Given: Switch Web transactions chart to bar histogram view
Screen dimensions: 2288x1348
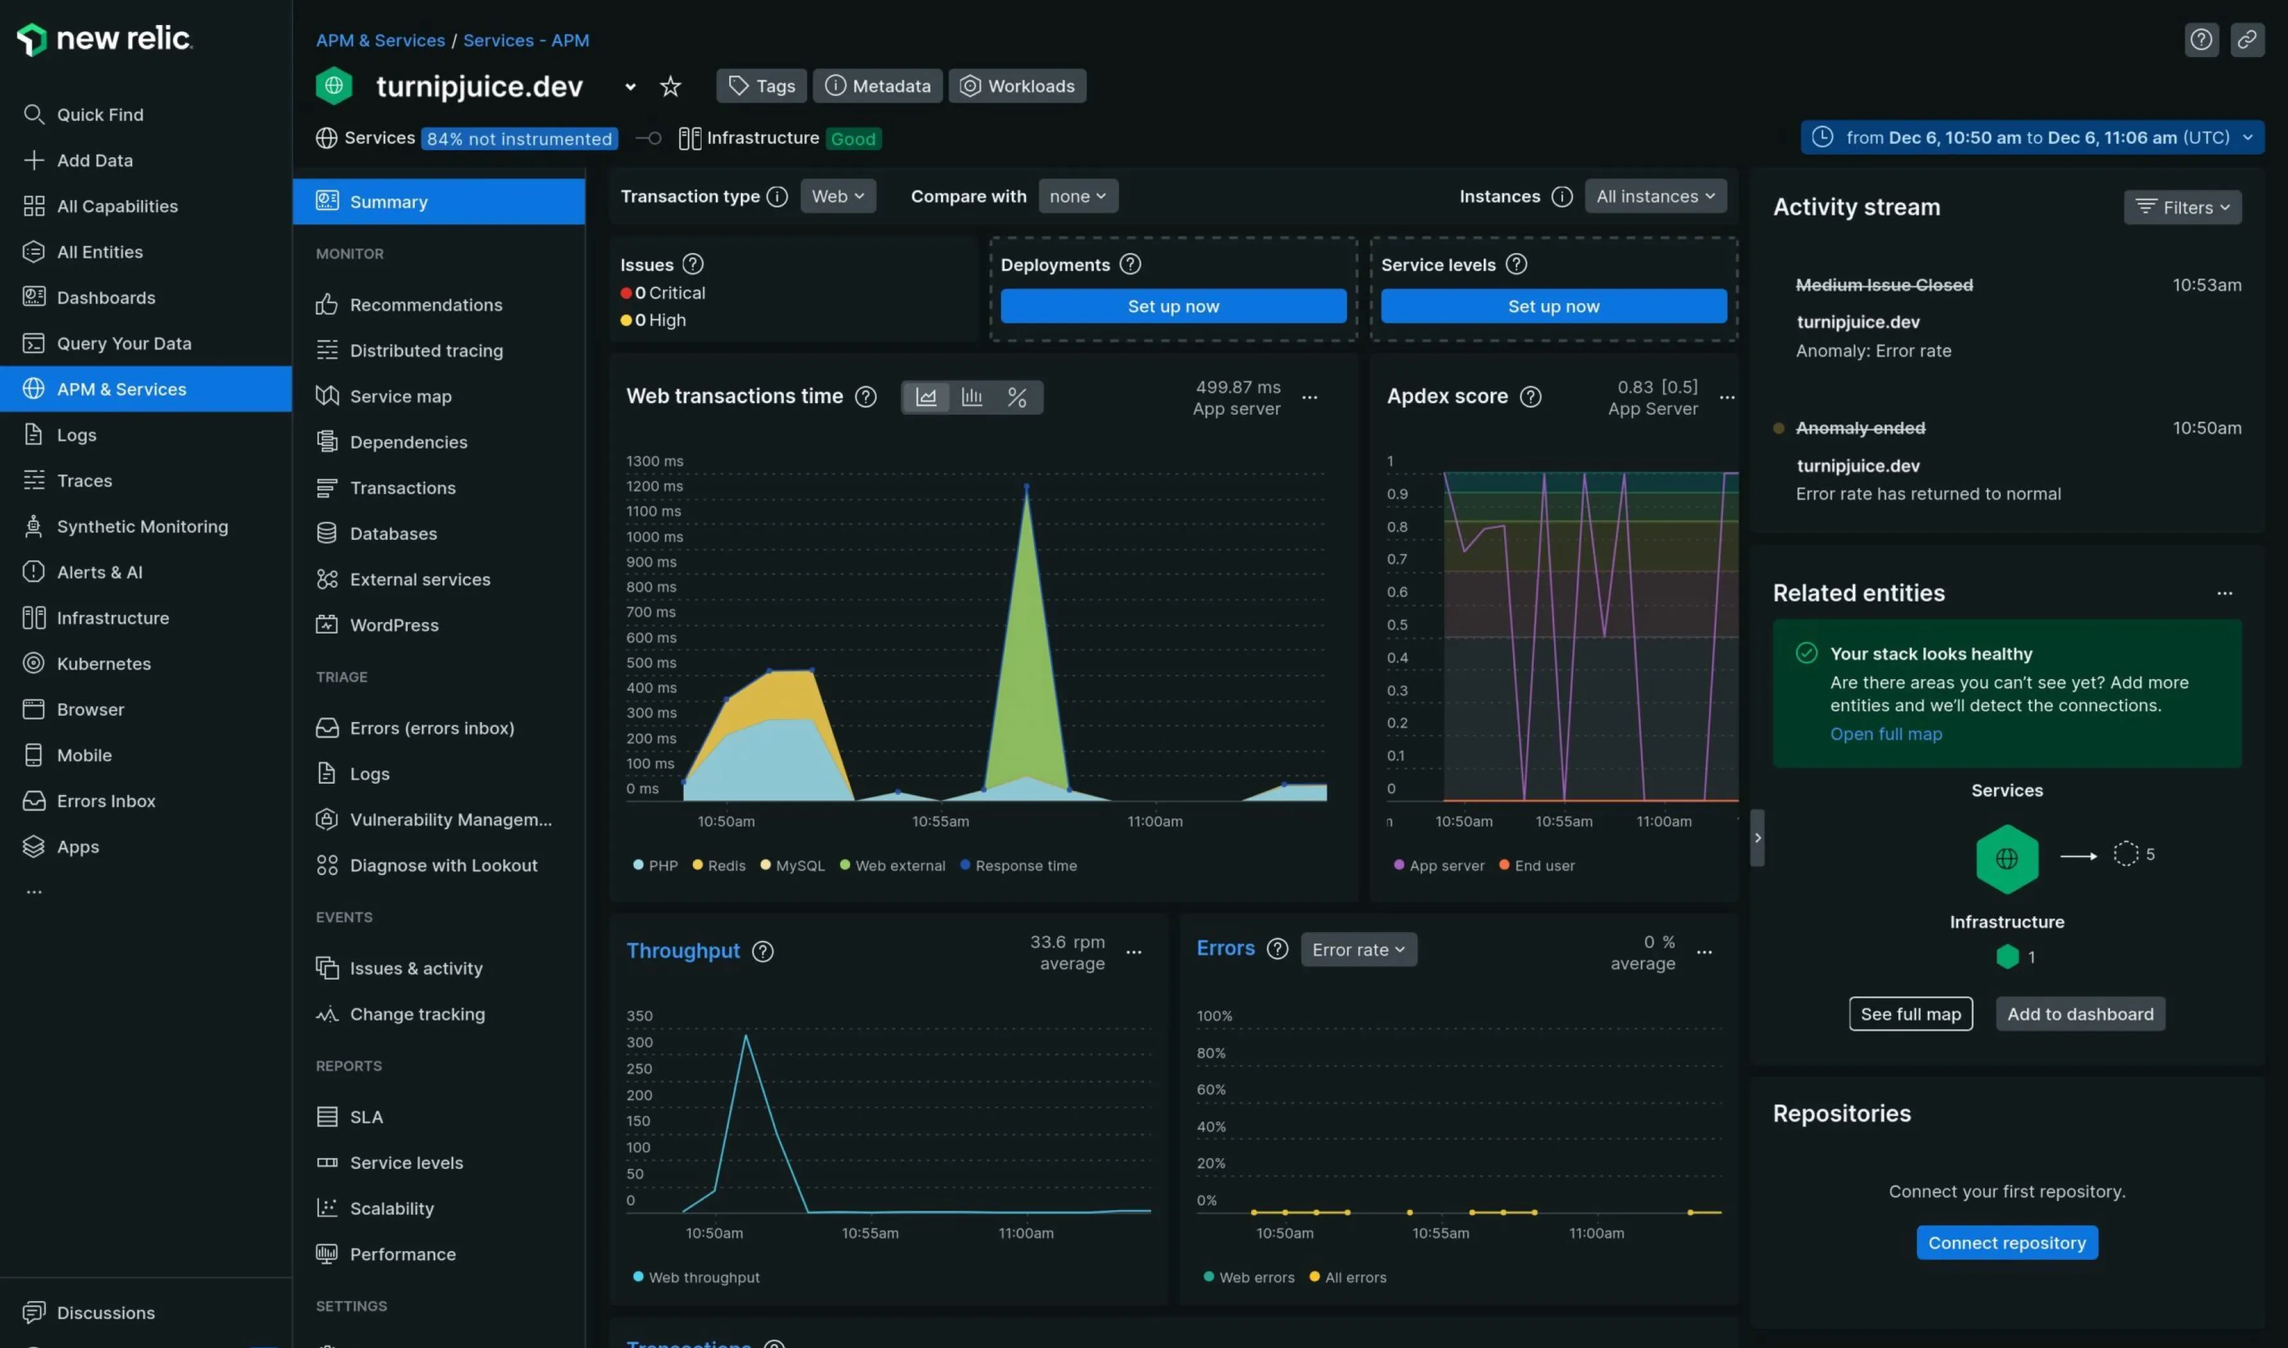Looking at the screenshot, I should tap(971, 397).
